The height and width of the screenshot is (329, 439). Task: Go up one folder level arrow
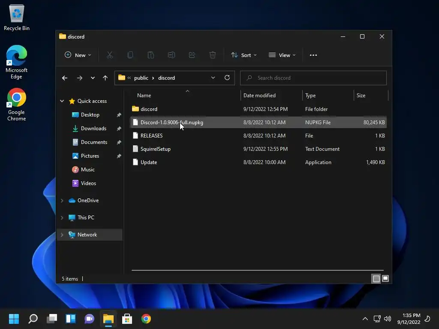tap(105, 78)
